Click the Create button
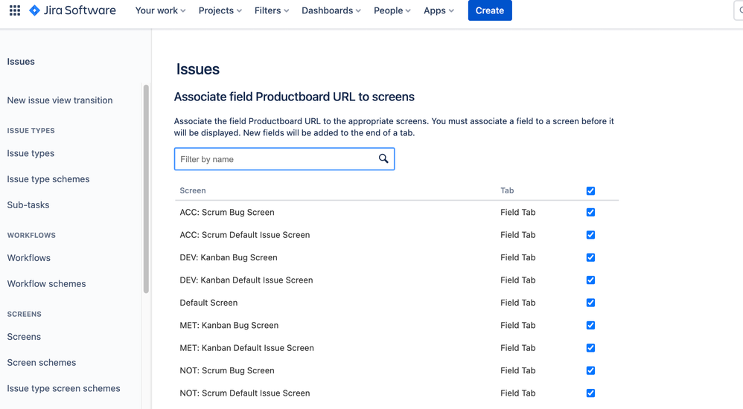The width and height of the screenshot is (743, 409). tap(490, 10)
